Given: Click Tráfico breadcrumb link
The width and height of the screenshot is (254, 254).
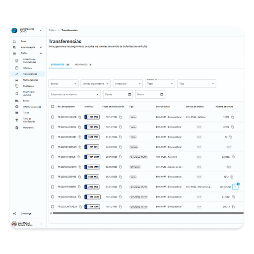Looking at the screenshot, I should click(53, 30).
